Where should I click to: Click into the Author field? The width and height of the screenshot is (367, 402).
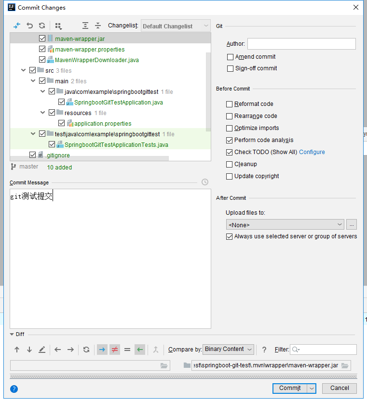(x=301, y=44)
